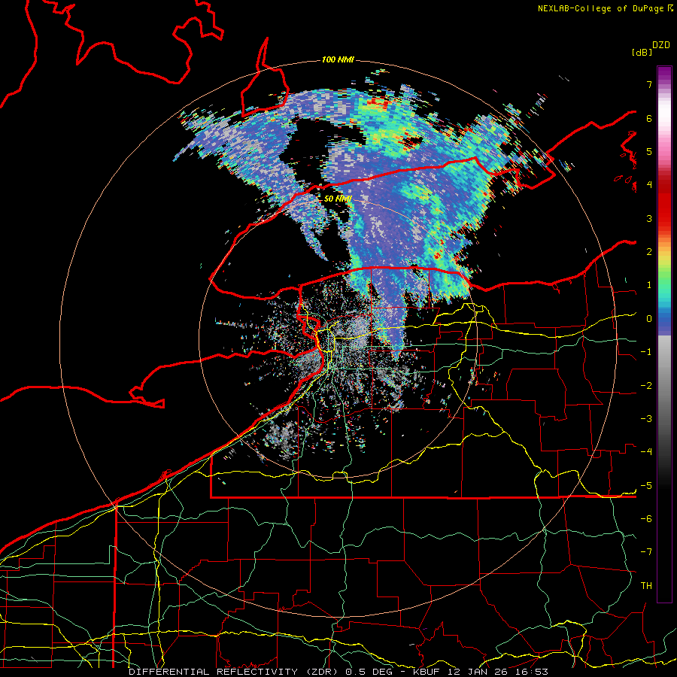Select the 50 NMI range ring label

pyautogui.click(x=338, y=199)
